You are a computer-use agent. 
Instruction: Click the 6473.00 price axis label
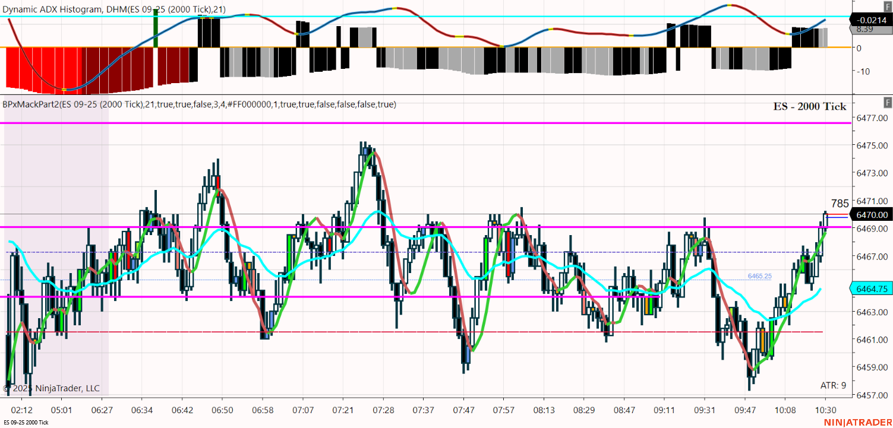pos(873,173)
